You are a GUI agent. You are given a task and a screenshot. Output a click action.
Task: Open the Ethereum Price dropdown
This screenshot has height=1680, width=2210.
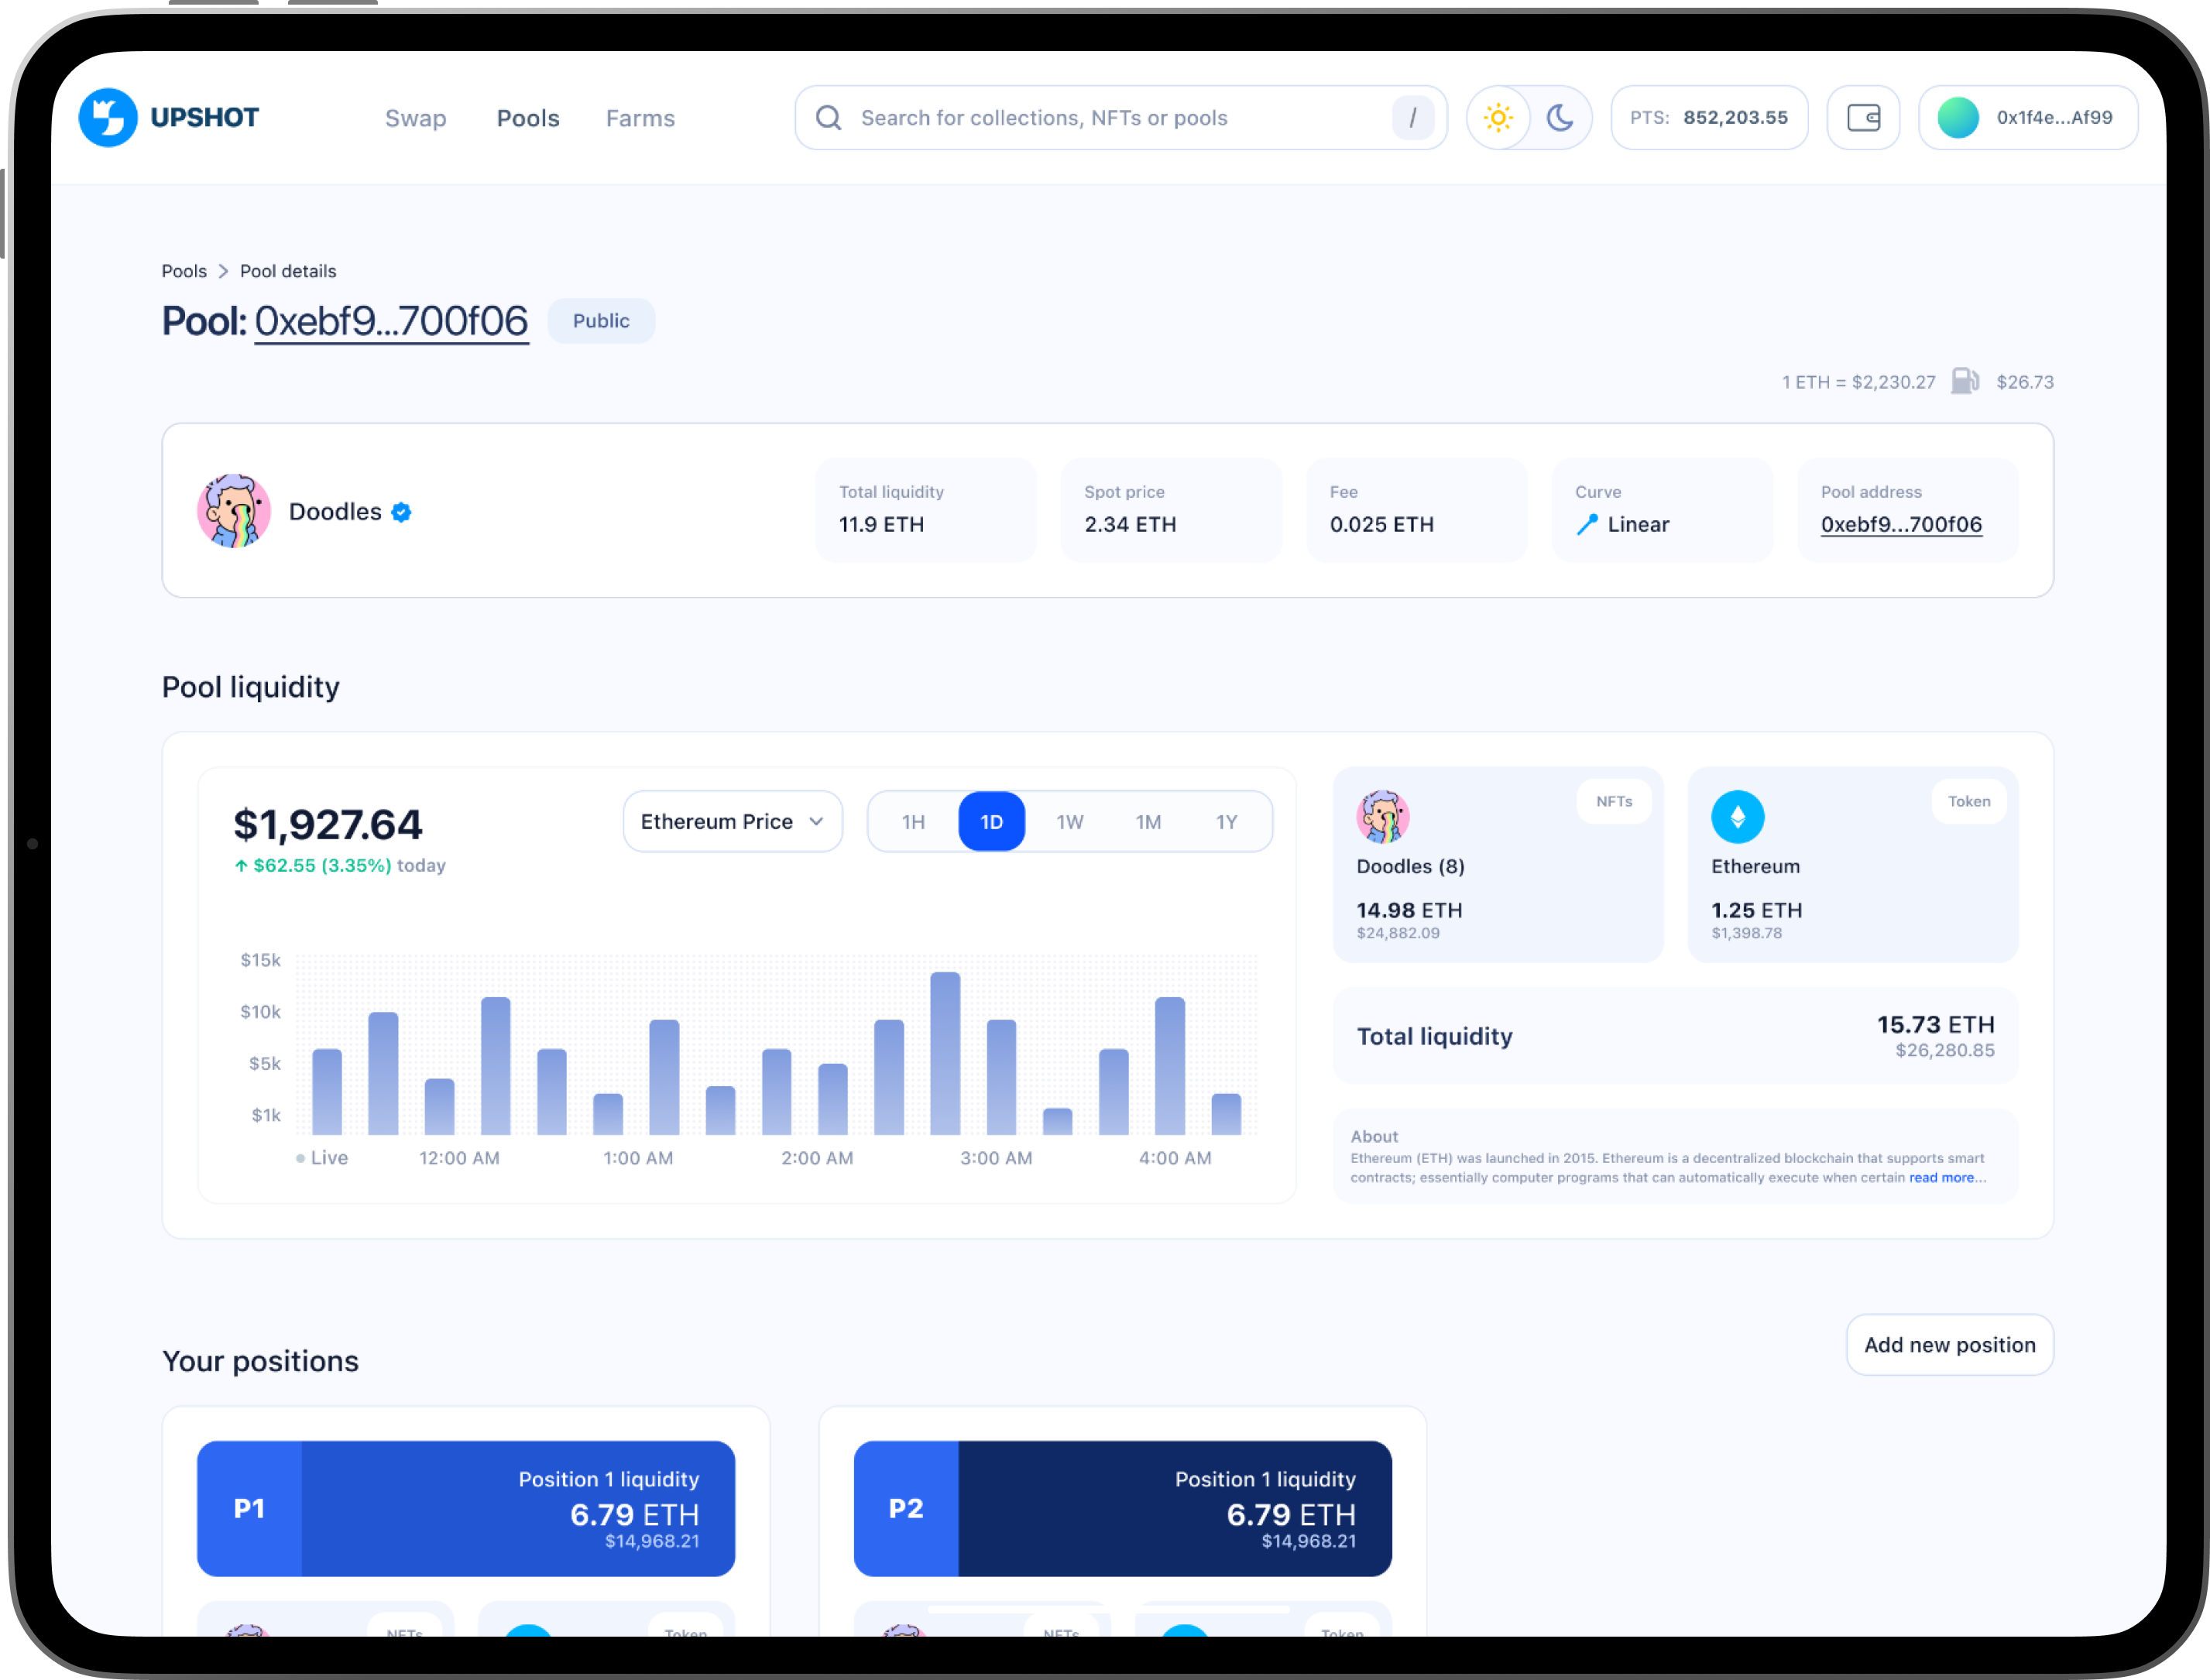pyautogui.click(x=732, y=822)
